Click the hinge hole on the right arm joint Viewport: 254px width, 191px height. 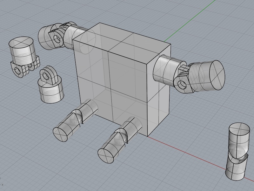182,85
